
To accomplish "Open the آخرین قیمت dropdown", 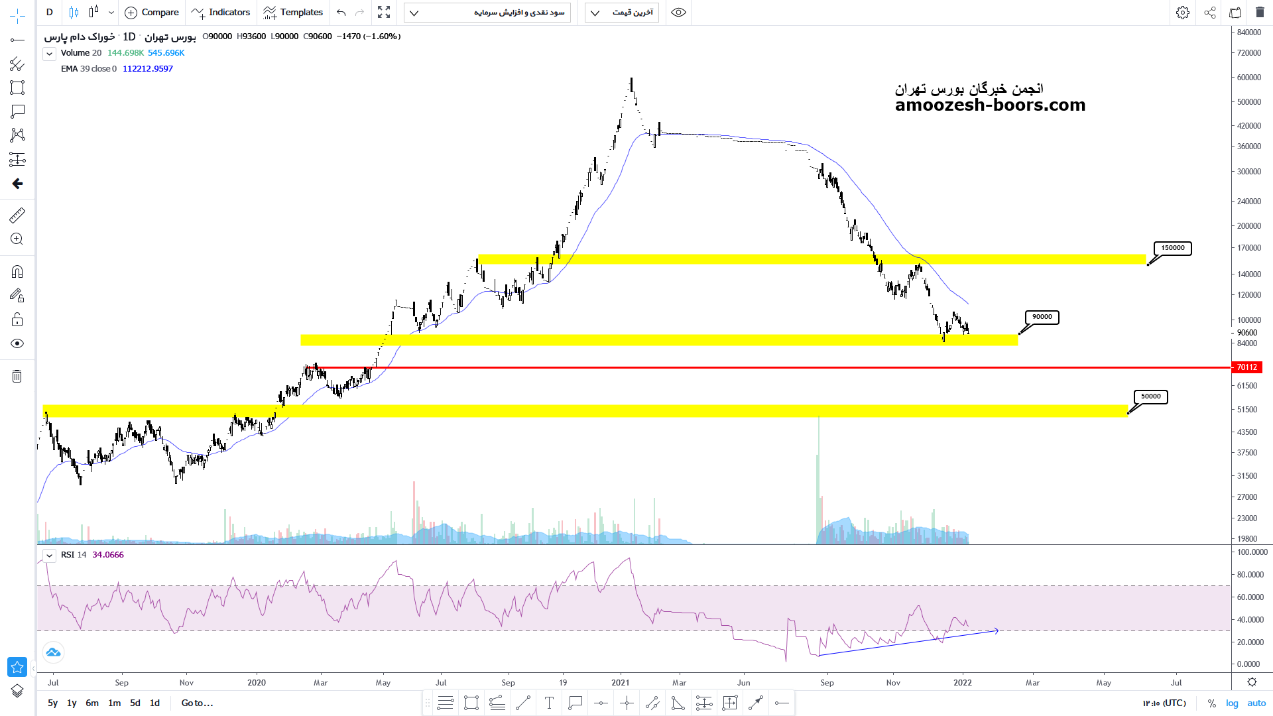I will [x=622, y=13].
